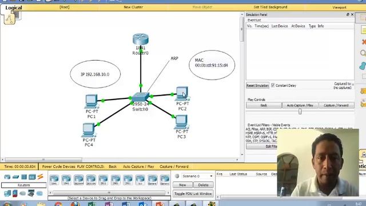This screenshot has height=206, width=366.
Task: Float the Simulation Panel window
Action: click(x=348, y=14)
